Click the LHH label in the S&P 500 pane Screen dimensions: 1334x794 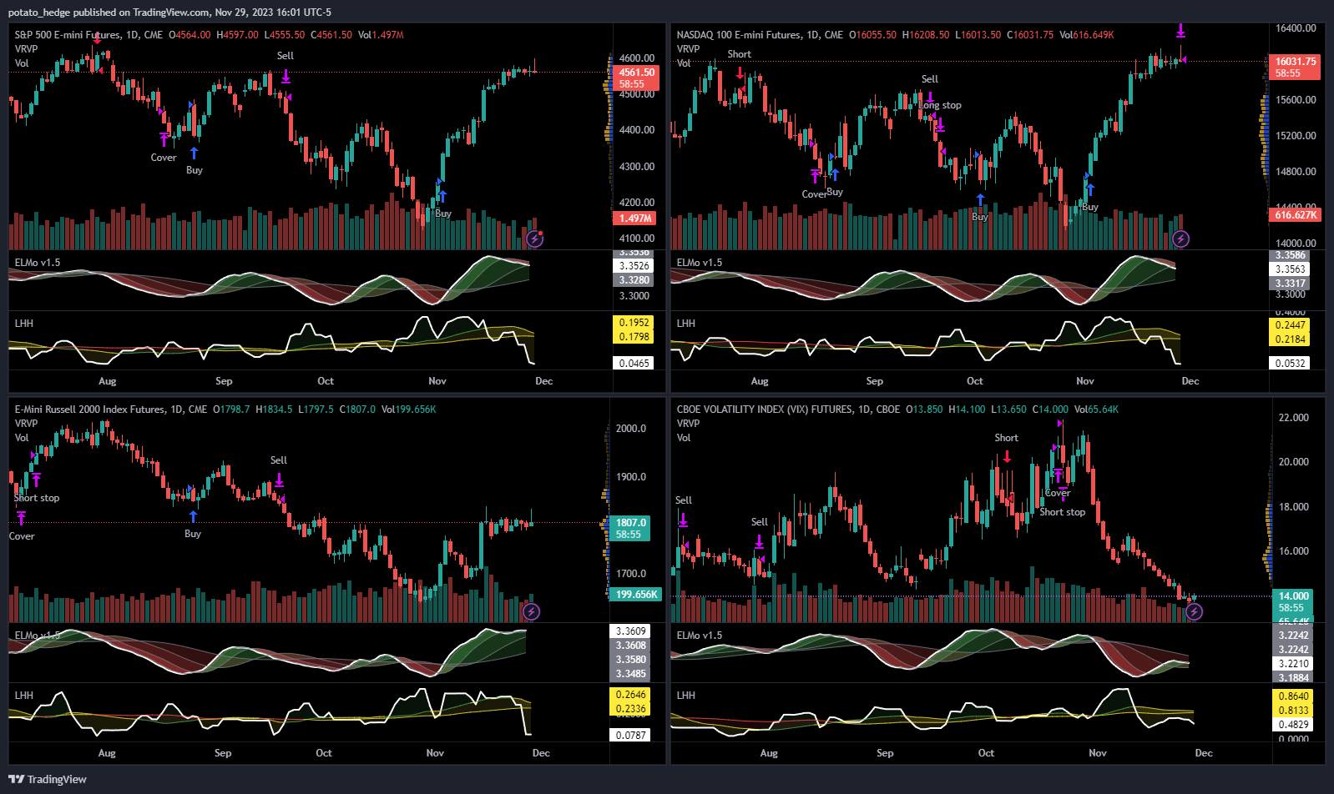(24, 324)
